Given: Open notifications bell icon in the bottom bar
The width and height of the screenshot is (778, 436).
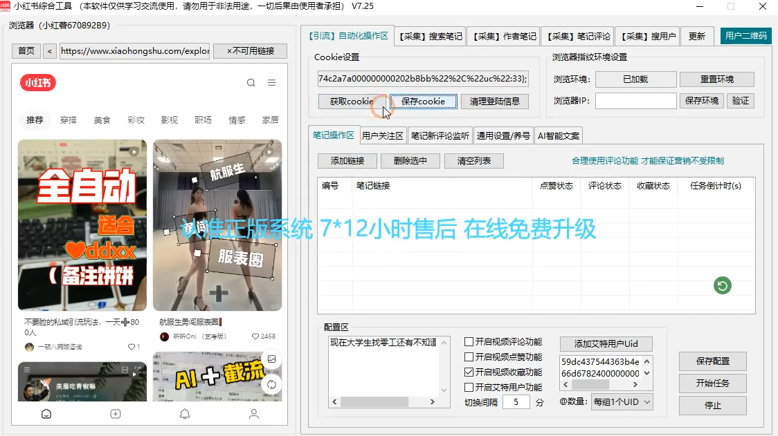Looking at the screenshot, I should pos(185,414).
